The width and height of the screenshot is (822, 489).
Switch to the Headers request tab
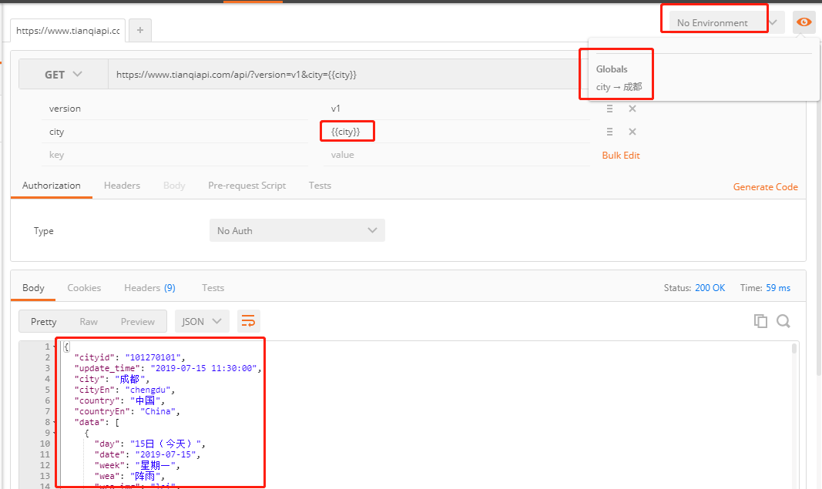122,185
